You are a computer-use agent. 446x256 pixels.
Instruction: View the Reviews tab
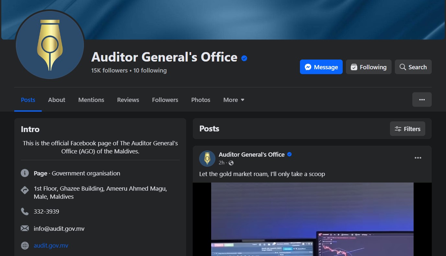[128, 100]
